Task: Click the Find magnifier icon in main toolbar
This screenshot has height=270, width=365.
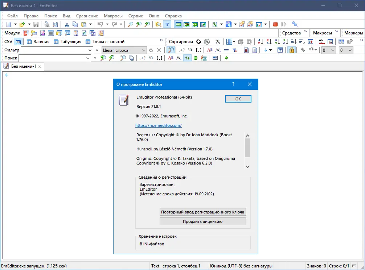Action: click(131, 24)
